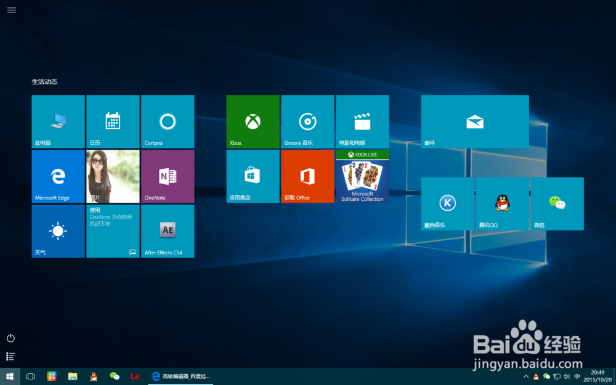Launch the Cortana tile
The height and width of the screenshot is (385, 616).
(168, 121)
